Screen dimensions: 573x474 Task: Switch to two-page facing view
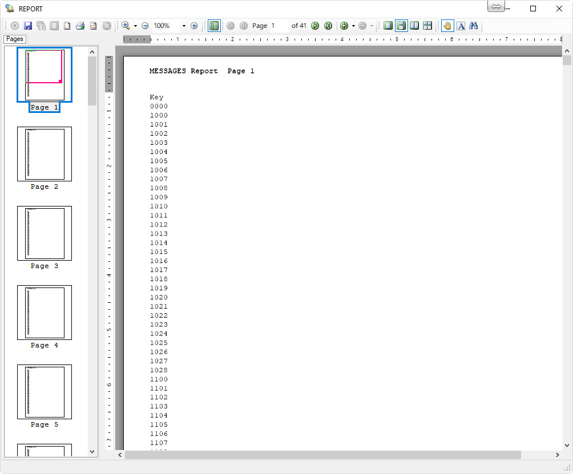pos(414,26)
